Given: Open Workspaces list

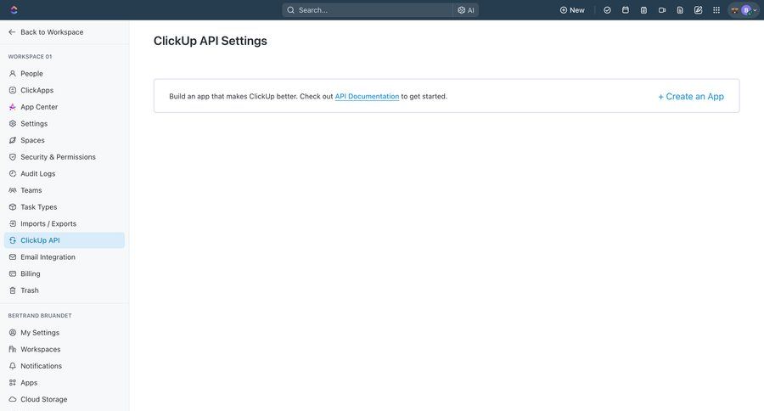Looking at the screenshot, I should [65, 349].
